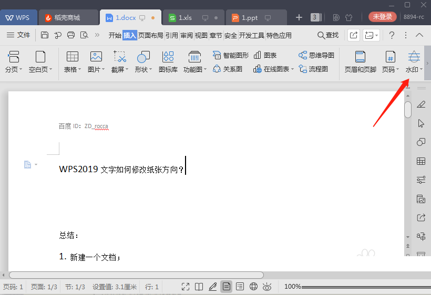Insert a blank page with 空白页

[40, 62]
